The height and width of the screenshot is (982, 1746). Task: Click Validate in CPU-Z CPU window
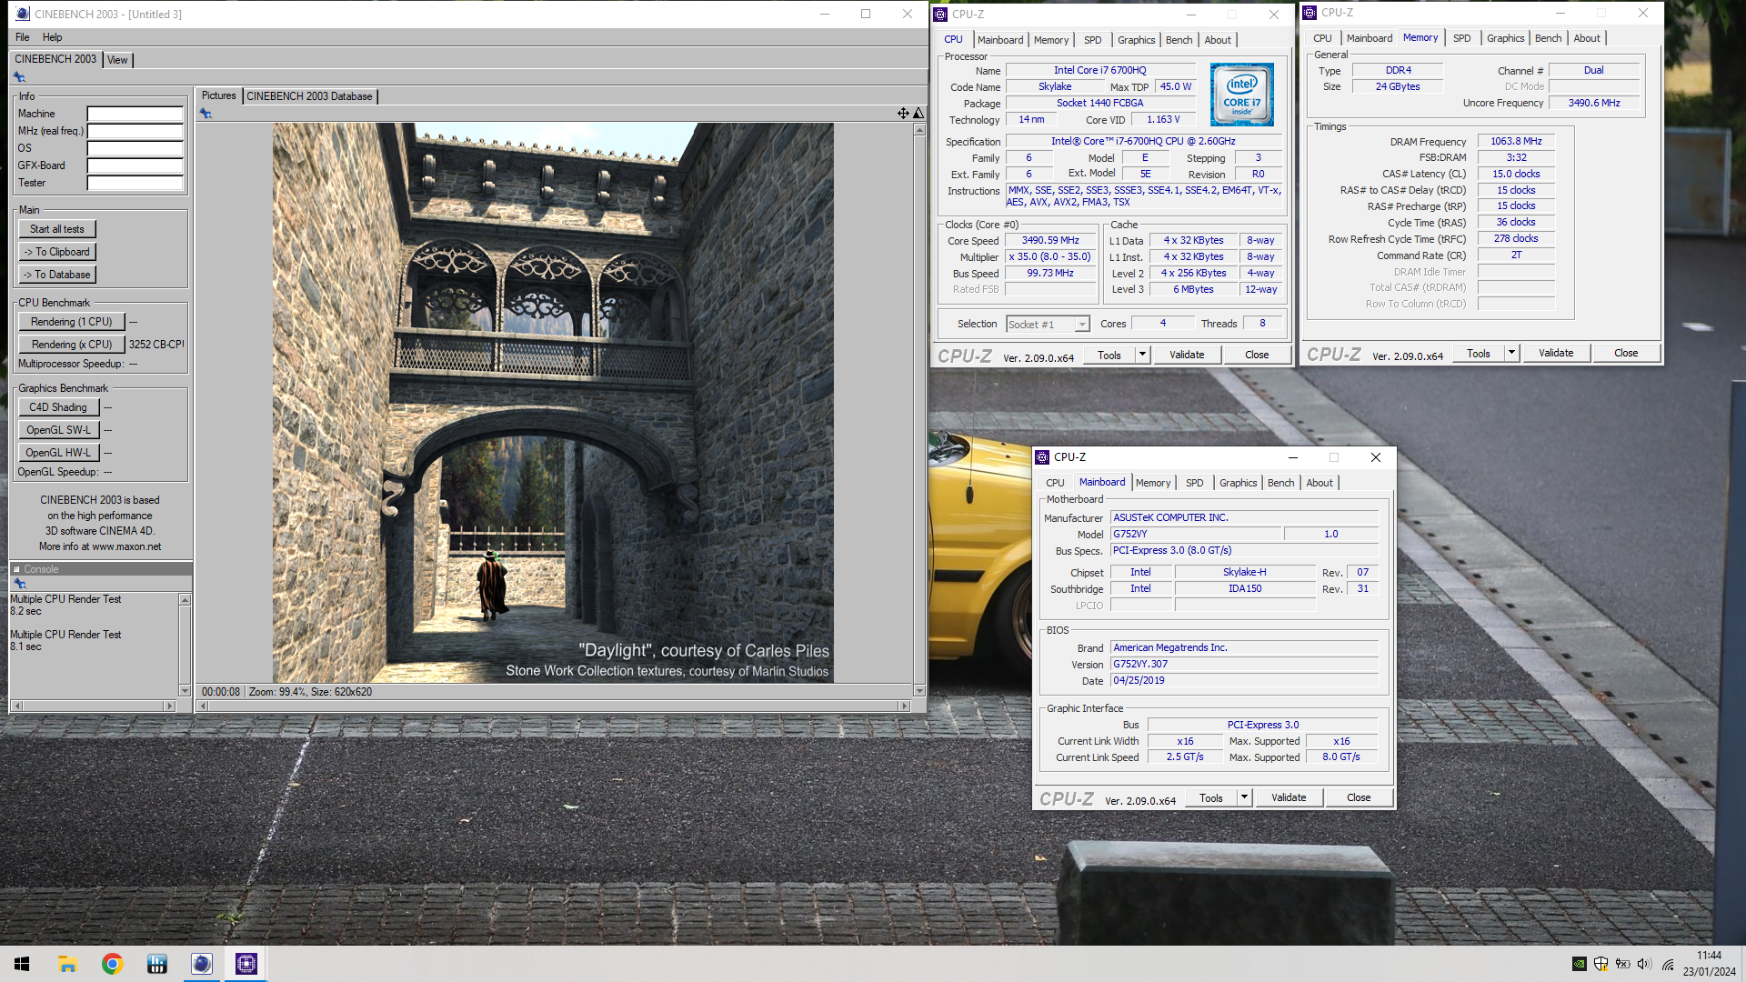[x=1187, y=355]
